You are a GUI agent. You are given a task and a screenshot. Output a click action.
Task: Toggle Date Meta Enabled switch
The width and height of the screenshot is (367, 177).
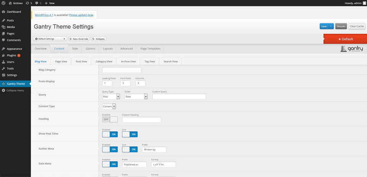[x=110, y=164]
